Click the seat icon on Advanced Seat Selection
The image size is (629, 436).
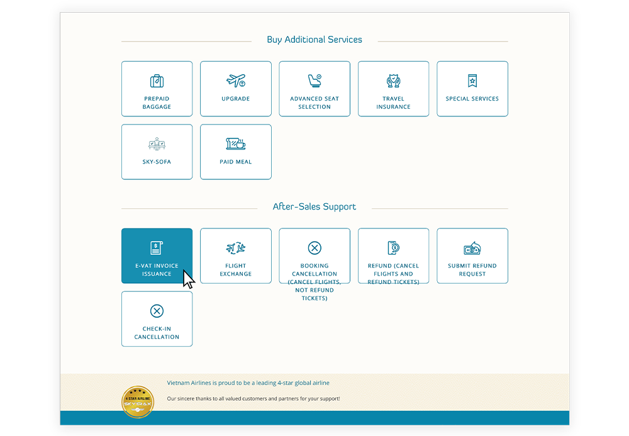[314, 79]
